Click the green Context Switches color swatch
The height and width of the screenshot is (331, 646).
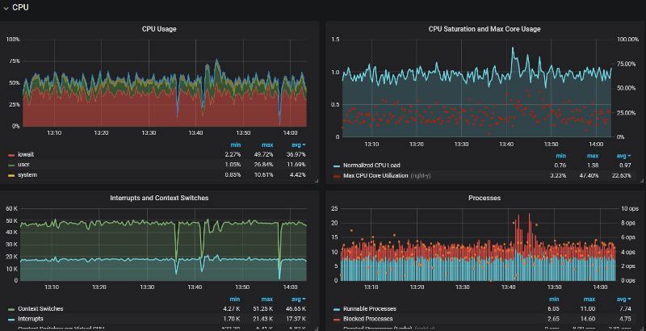point(11,309)
